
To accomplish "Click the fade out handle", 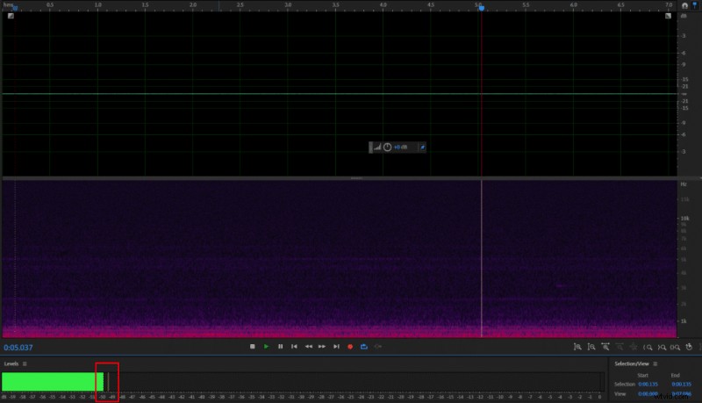I will [668, 16].
